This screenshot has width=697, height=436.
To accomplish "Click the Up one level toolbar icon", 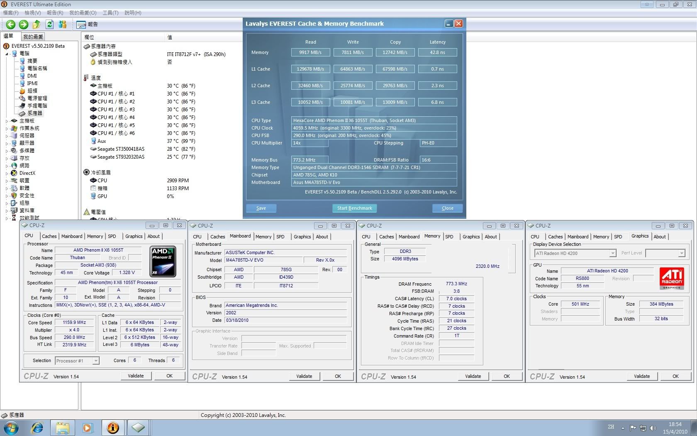I will (x=37, y=24).
